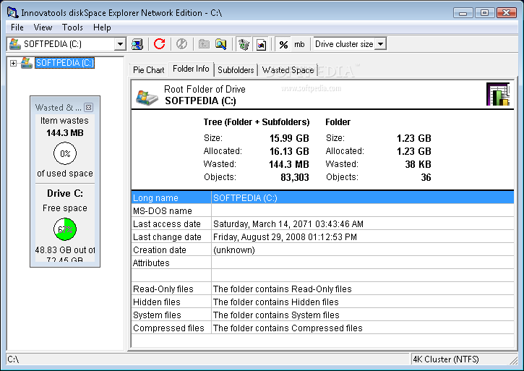Click the chart icon in the folder header
The width and height of the screenshot is (524, 371).
498,94
